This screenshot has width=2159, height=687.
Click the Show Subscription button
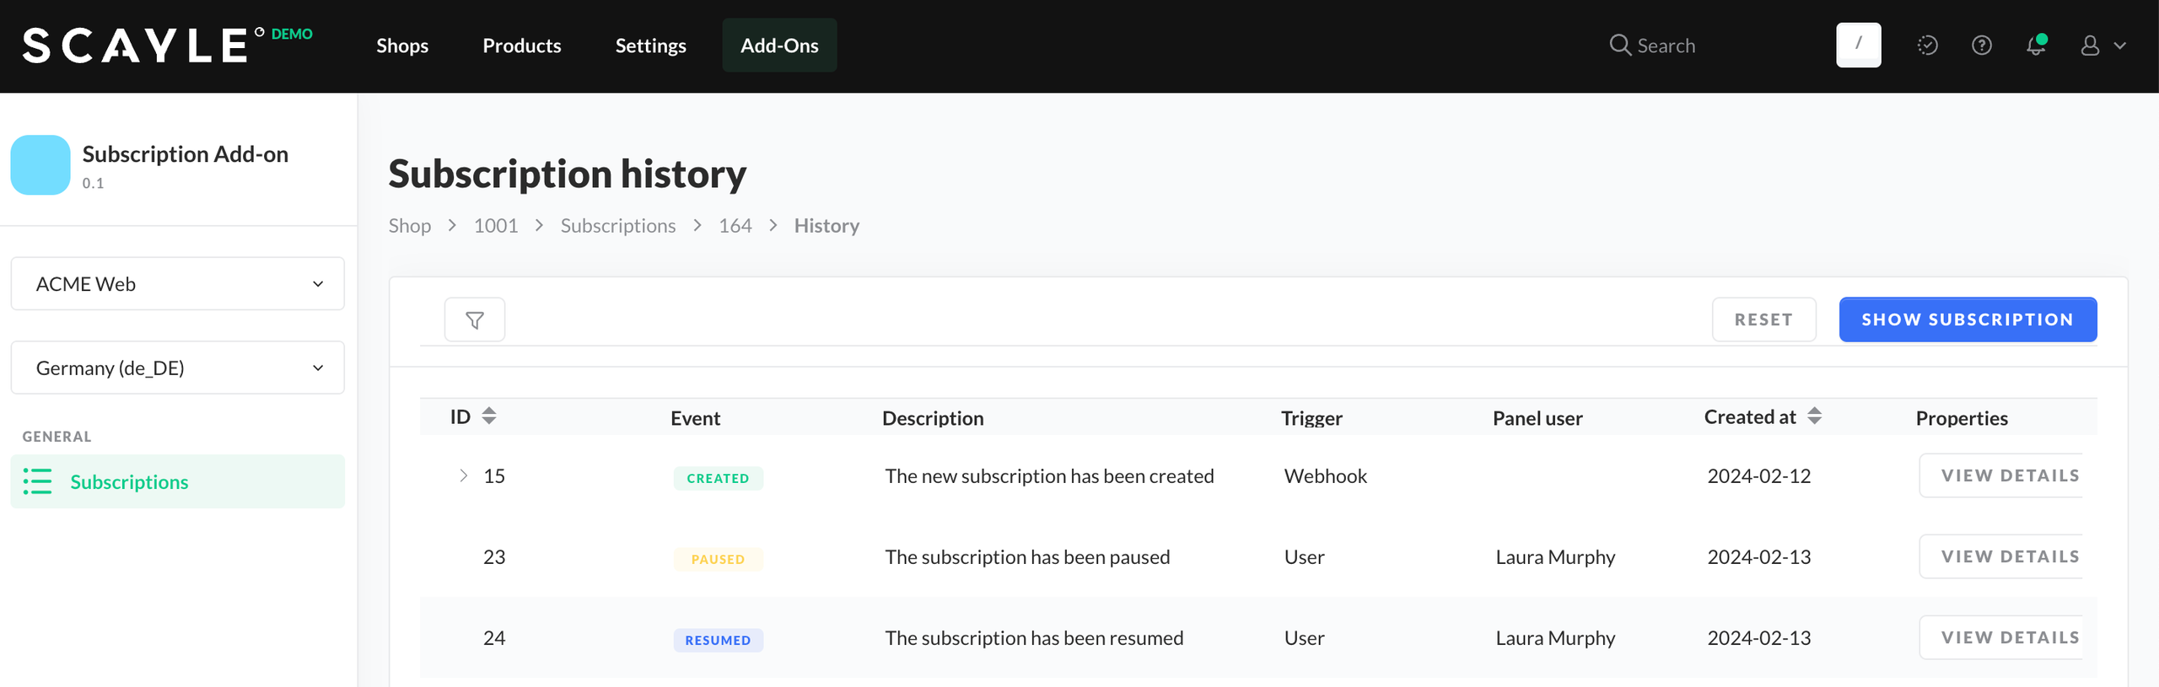pyautogui.click(x=1967, y=319)
